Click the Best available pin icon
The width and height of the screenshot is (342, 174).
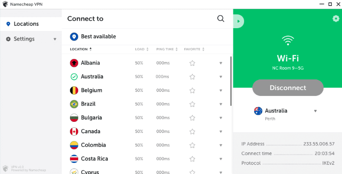pyautogui.click(x=74, y=36)
